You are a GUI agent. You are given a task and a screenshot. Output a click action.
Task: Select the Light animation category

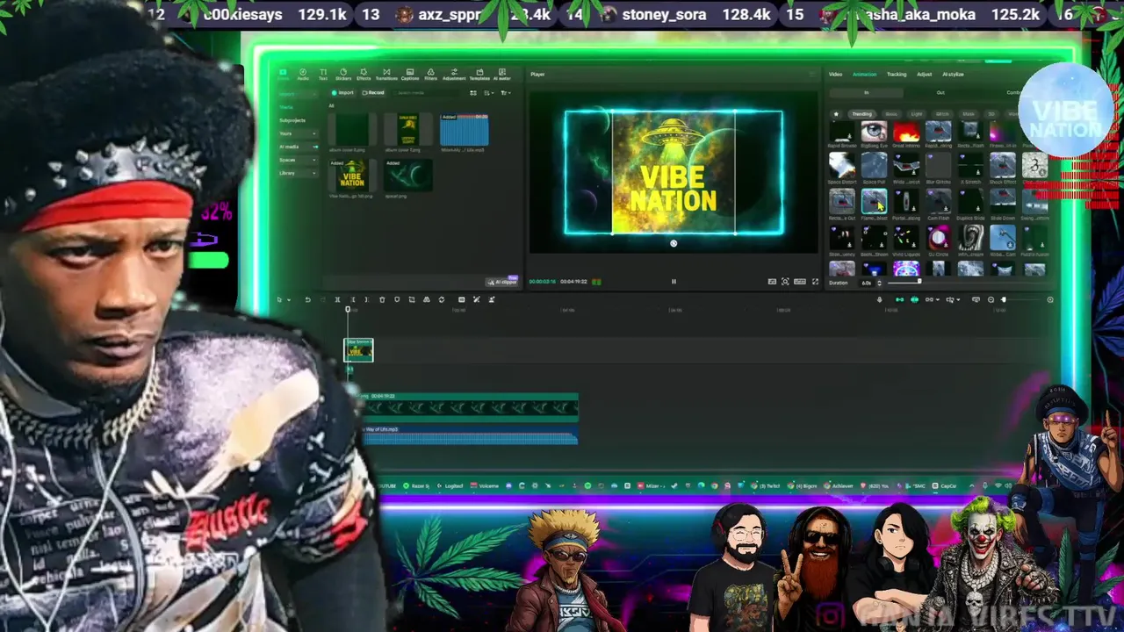point(917,114)
